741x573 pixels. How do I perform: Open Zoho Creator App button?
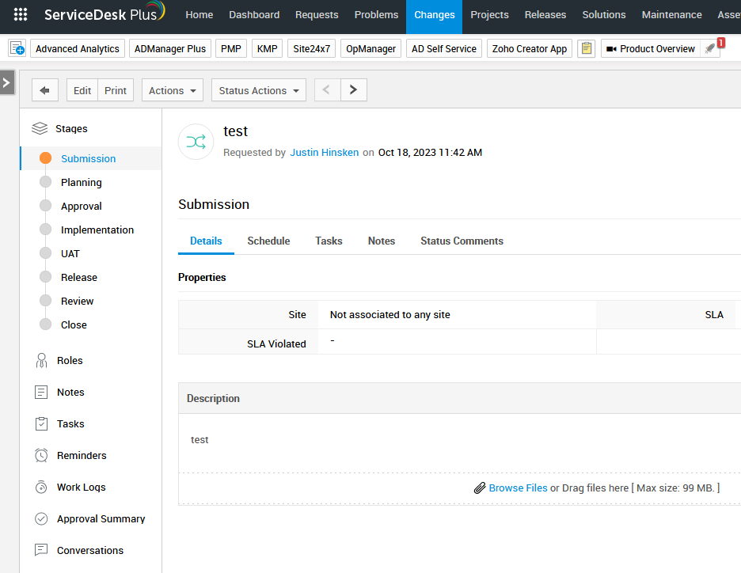point(530,48)
